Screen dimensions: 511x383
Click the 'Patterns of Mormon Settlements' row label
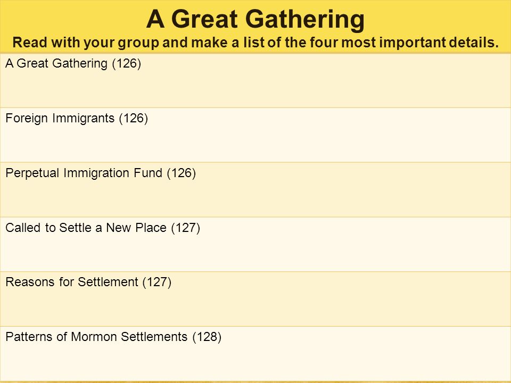[x=96, y=336]
